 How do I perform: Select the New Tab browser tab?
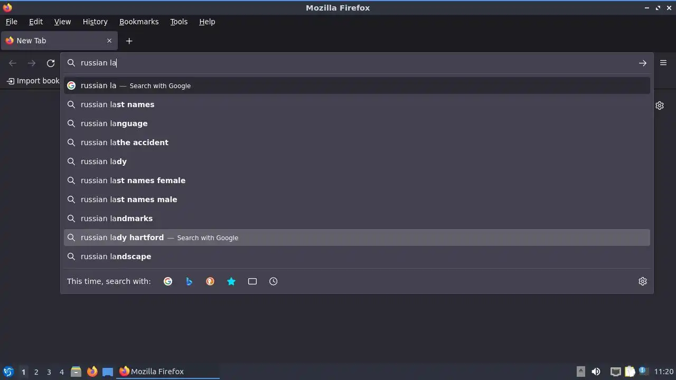pyautogui.click(x=58, y=41)
